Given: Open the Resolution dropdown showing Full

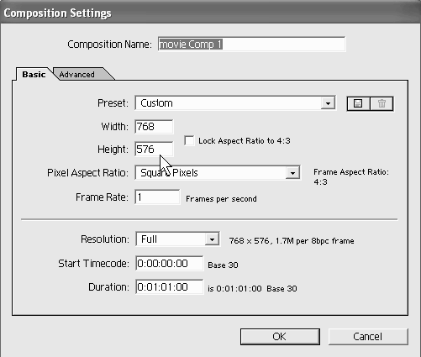Looking at the screenshot, I should (212, 239).
